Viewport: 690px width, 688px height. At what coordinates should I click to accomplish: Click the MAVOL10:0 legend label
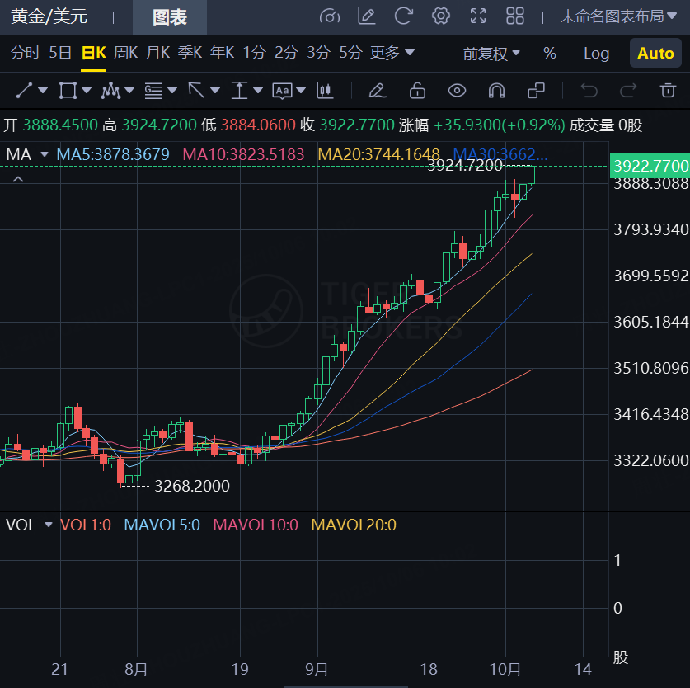(256, 525)
